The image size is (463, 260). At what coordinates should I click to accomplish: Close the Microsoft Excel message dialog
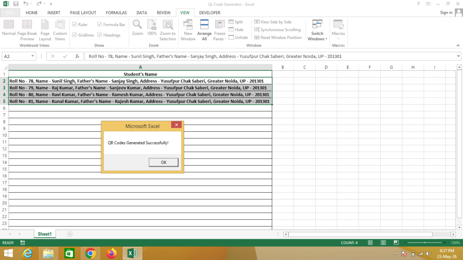[x=176, y=125]
